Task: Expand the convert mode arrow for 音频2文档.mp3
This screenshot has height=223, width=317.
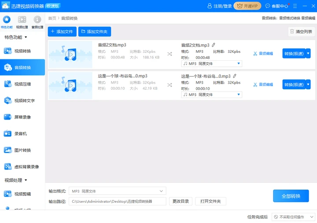Action: point(308,54)
